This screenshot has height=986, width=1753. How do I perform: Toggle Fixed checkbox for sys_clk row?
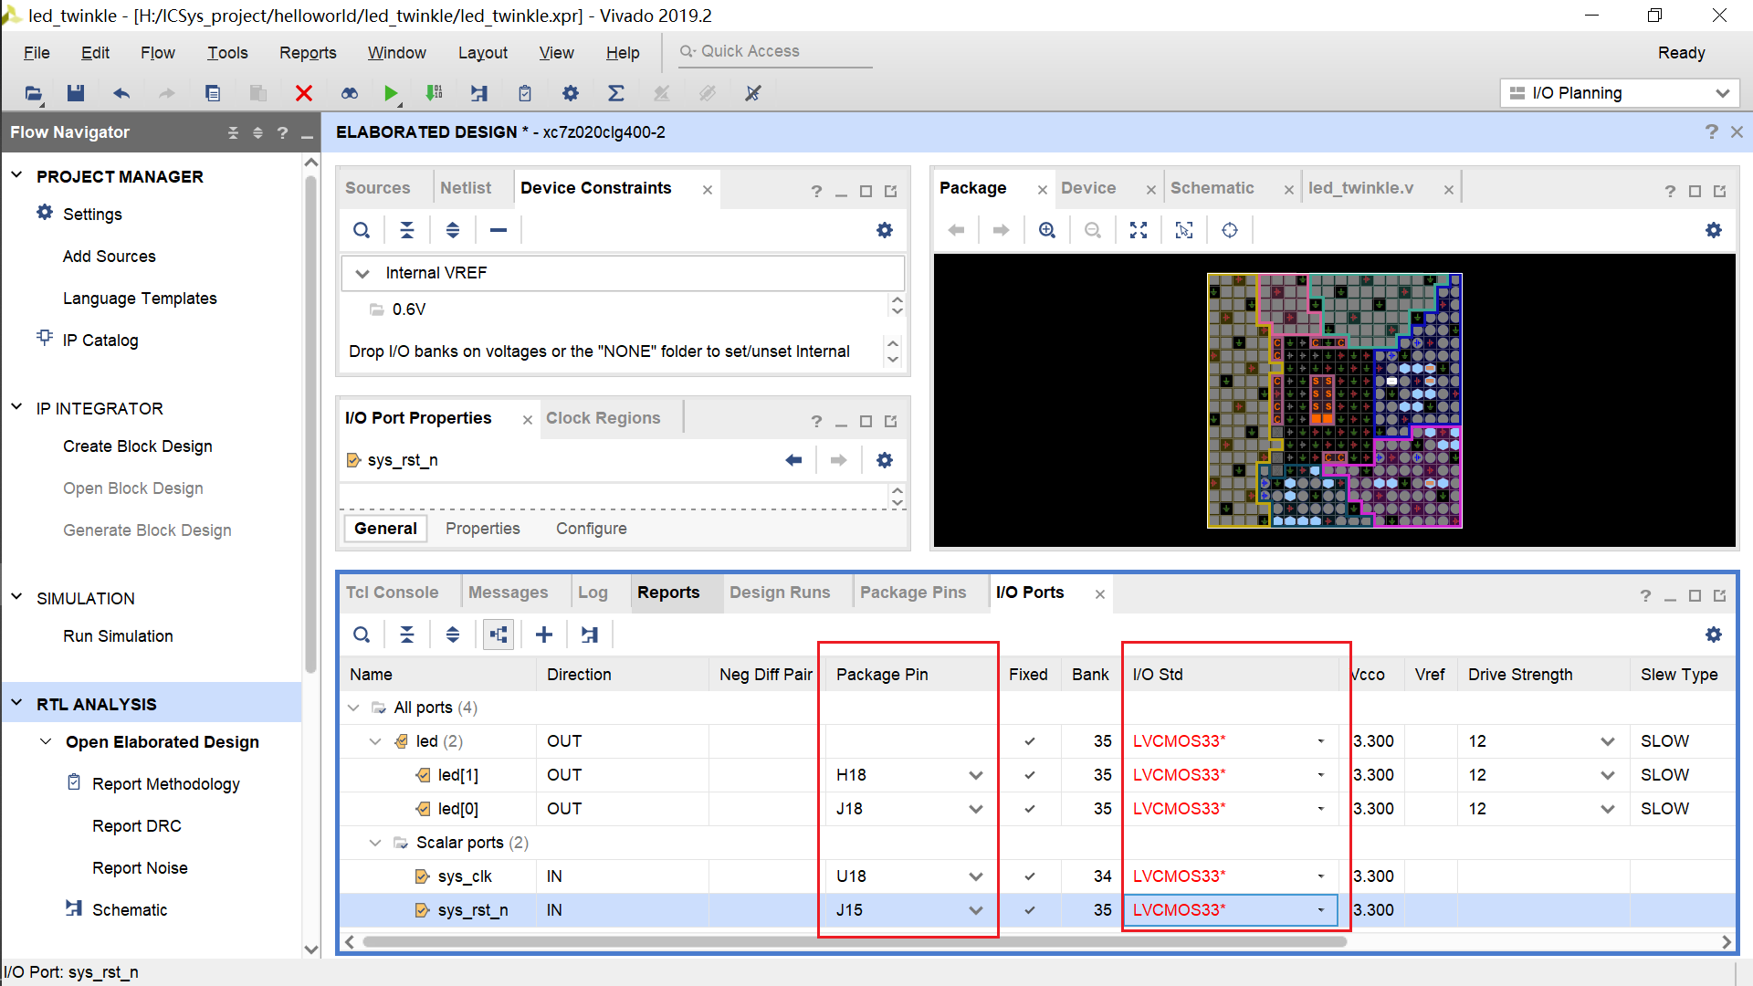pyautogui.click(x=1030, y=876)
